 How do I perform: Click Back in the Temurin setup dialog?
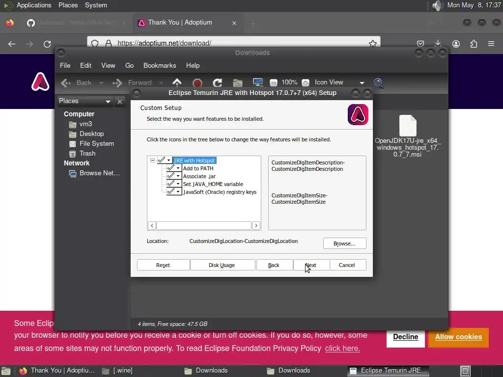click(274, 265)
